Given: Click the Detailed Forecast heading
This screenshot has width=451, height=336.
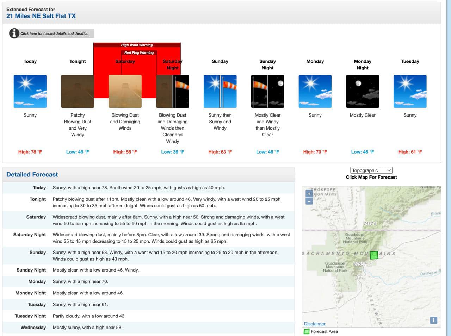Looking at the screenshot, I should tap(32, 175).
